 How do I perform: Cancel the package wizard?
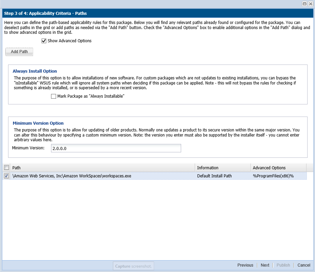coord(304,265)
